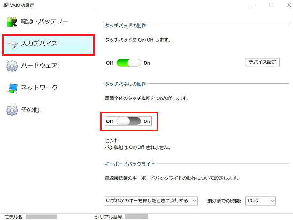The image size is (293, 220).
Task: Toggle the touchpad On/Off switch
Action: (x=128, y=63)
